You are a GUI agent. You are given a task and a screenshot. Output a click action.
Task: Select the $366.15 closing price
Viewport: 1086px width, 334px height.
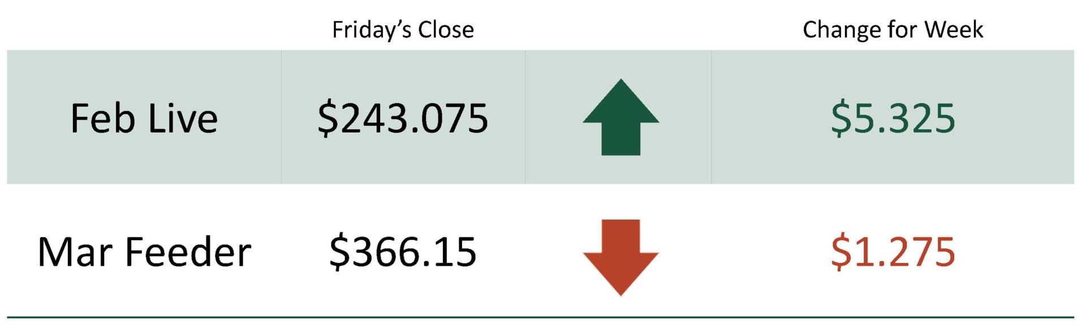coord(403,252)
